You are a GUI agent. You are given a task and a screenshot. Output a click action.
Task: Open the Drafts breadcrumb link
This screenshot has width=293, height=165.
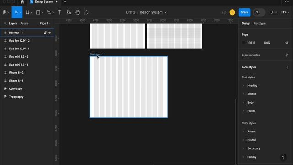pyautogui.click(x=130, y=12)
